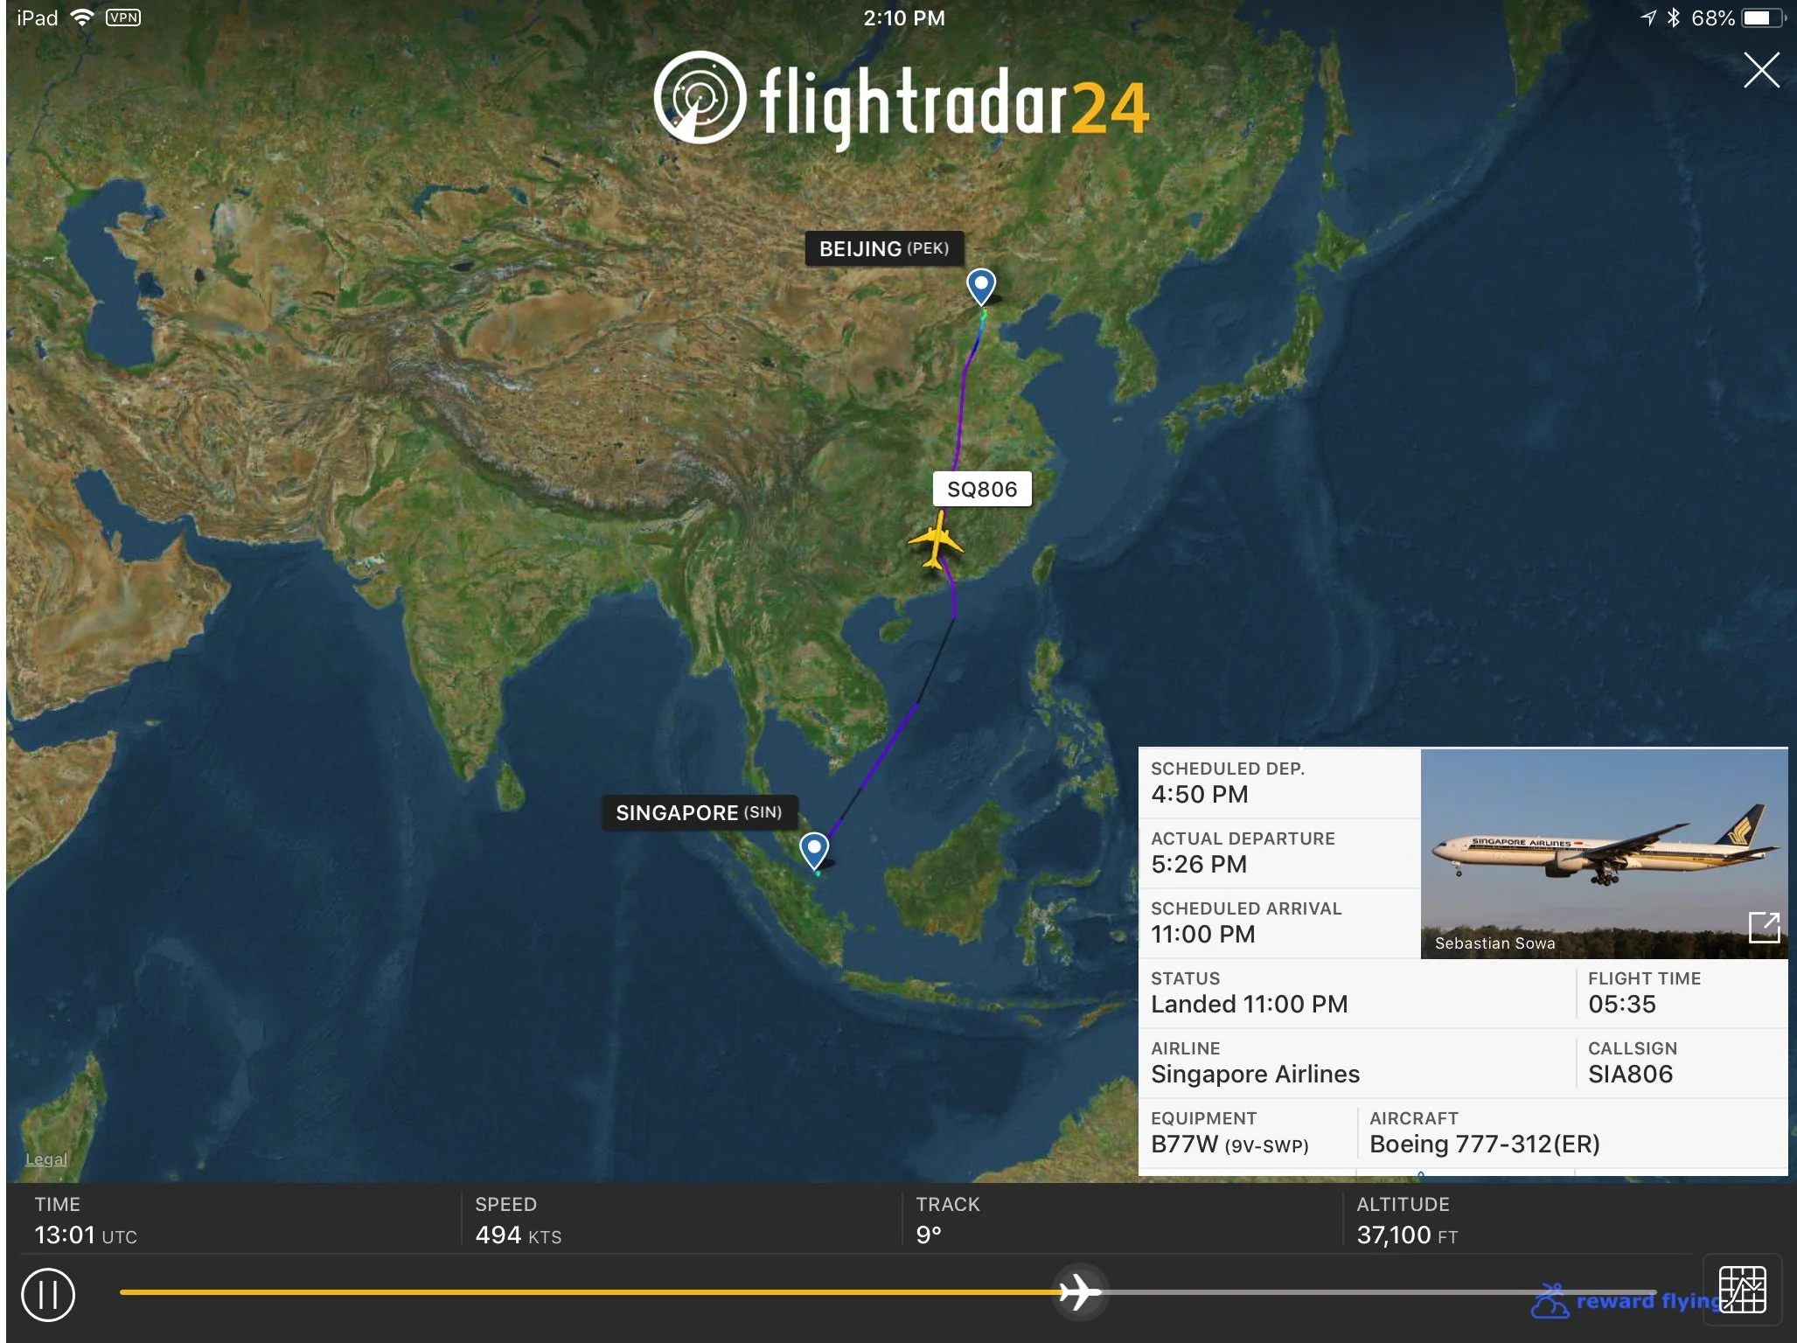
Task: Tap the altitude 37,100 FT readout
Action: point(1407,1235)
